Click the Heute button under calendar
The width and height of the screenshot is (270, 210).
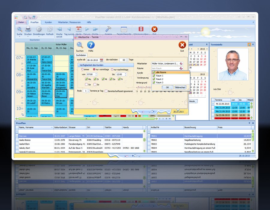coord(192,101)
